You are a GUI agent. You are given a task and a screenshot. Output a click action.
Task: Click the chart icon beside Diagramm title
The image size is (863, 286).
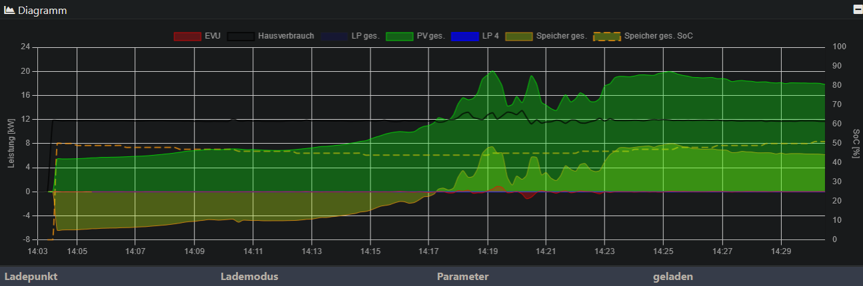pyautogui.click(x=9, y=11)
